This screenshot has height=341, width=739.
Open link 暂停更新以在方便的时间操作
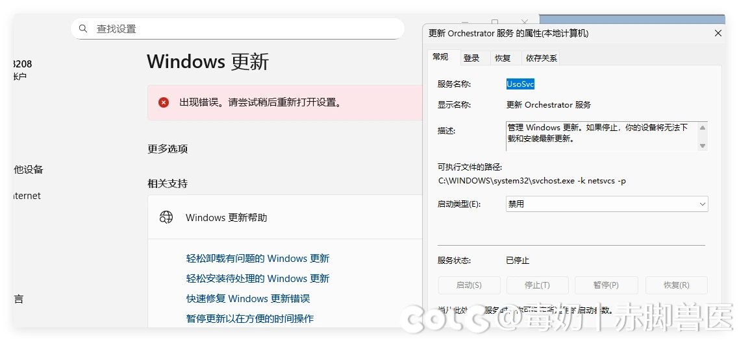point(250,319)
